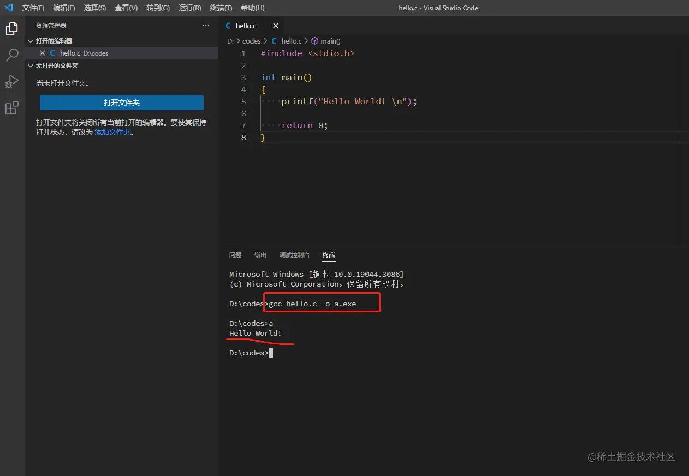
Task: Click the C file icon in hello.c tab
Action: 229,26
